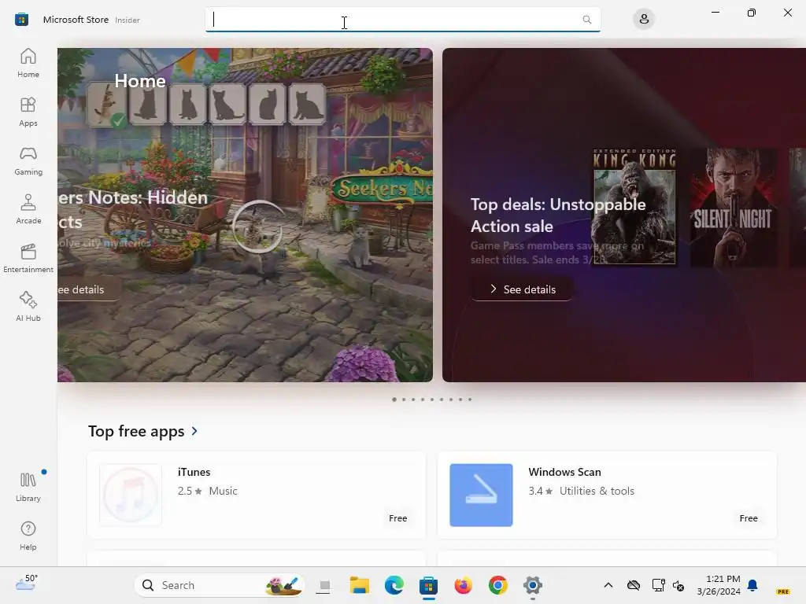Open the Home section in the sidebar
Image resolution: width=806 pixels, height=604 pixels.
[28, 63]
